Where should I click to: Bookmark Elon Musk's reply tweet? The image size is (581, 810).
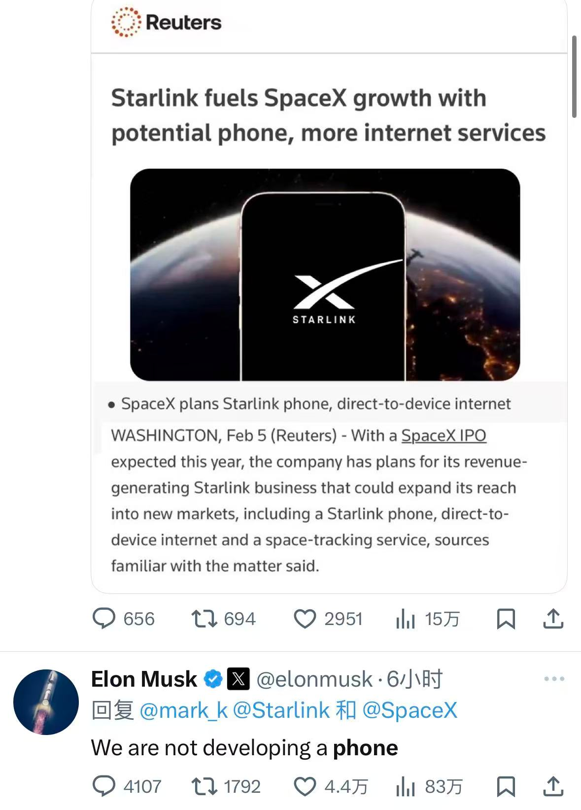[x=506, y=786]
